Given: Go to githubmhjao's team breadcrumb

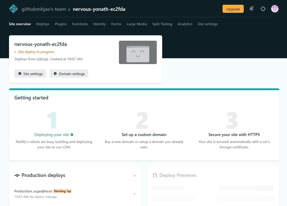Looking at the screenshot, I should tap(44, 9).
